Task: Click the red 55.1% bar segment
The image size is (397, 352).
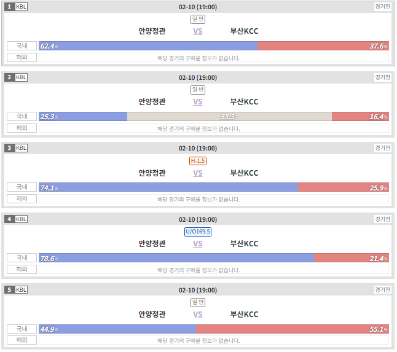Action: coord(293,329)
